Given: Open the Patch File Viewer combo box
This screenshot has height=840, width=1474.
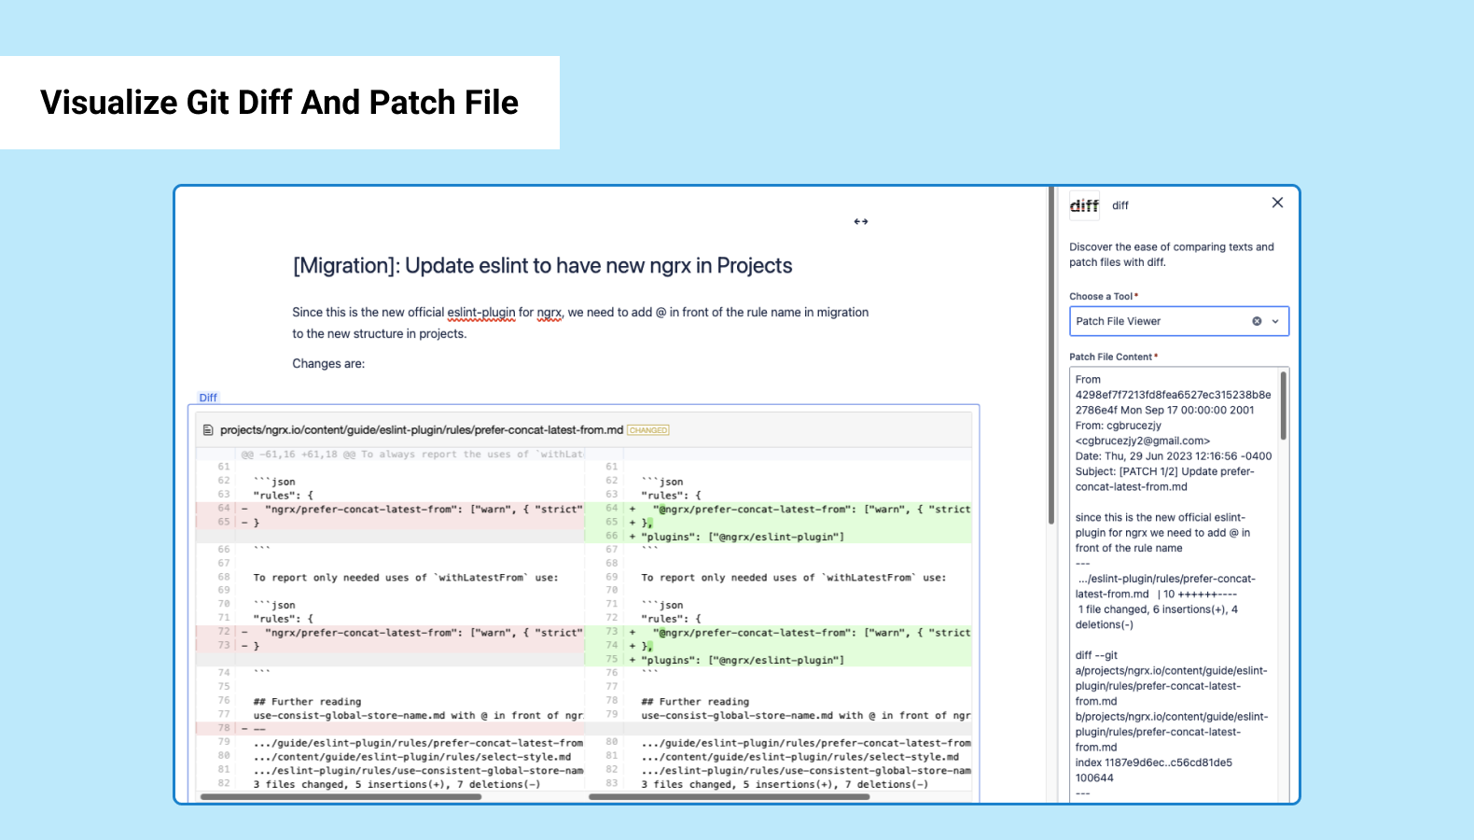Looking at the screenshot, I should click(x=1179, y=321).
